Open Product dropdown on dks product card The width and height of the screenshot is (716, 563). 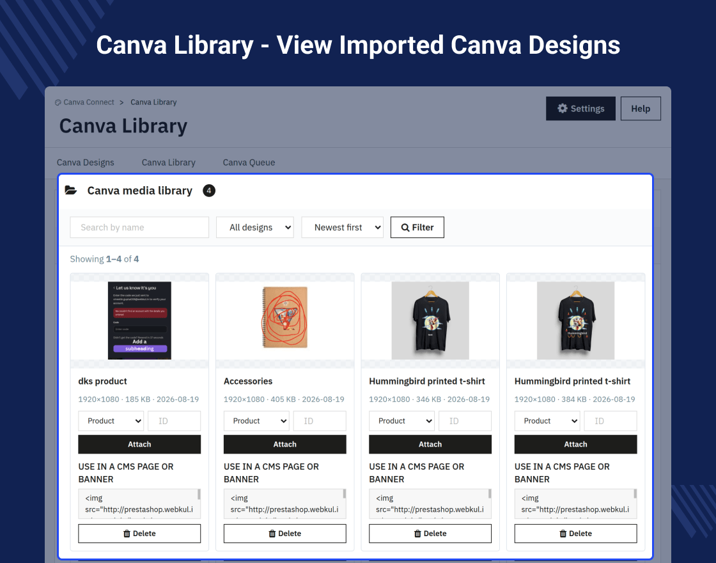click(111, 421)
